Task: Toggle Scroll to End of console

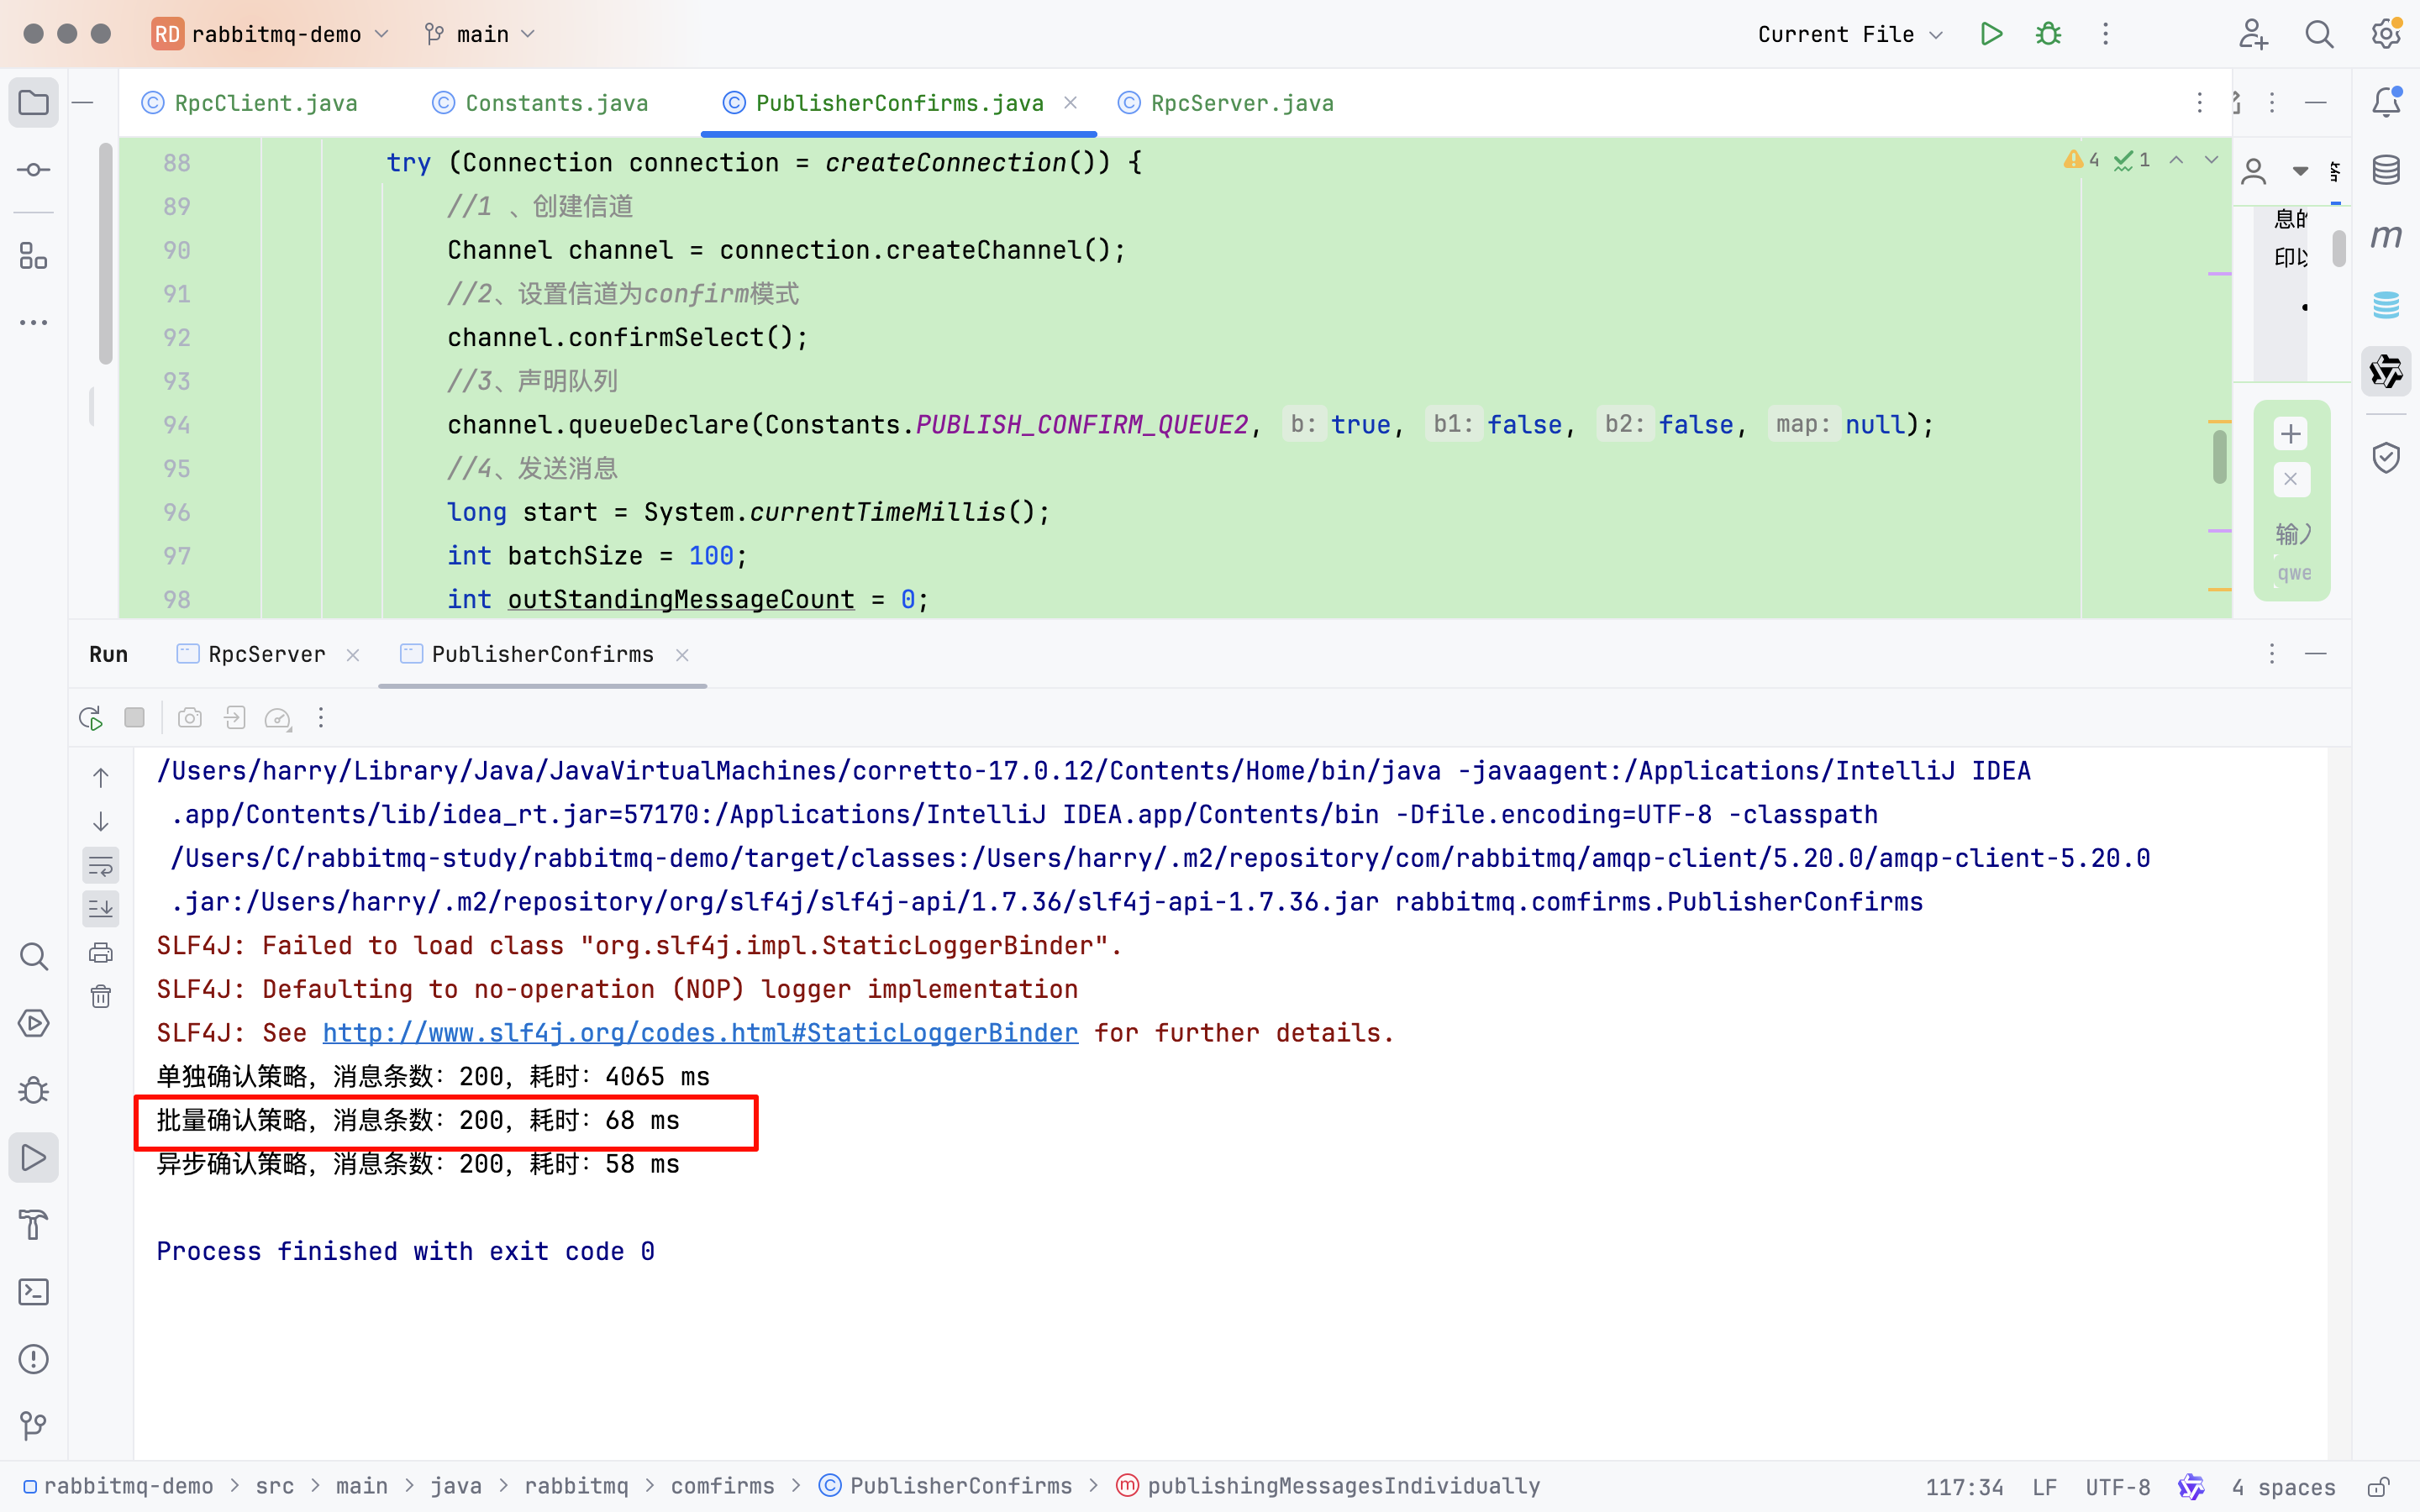Action: [101, 909]
